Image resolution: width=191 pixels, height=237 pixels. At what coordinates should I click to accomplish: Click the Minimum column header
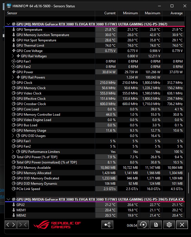[129, 13]
